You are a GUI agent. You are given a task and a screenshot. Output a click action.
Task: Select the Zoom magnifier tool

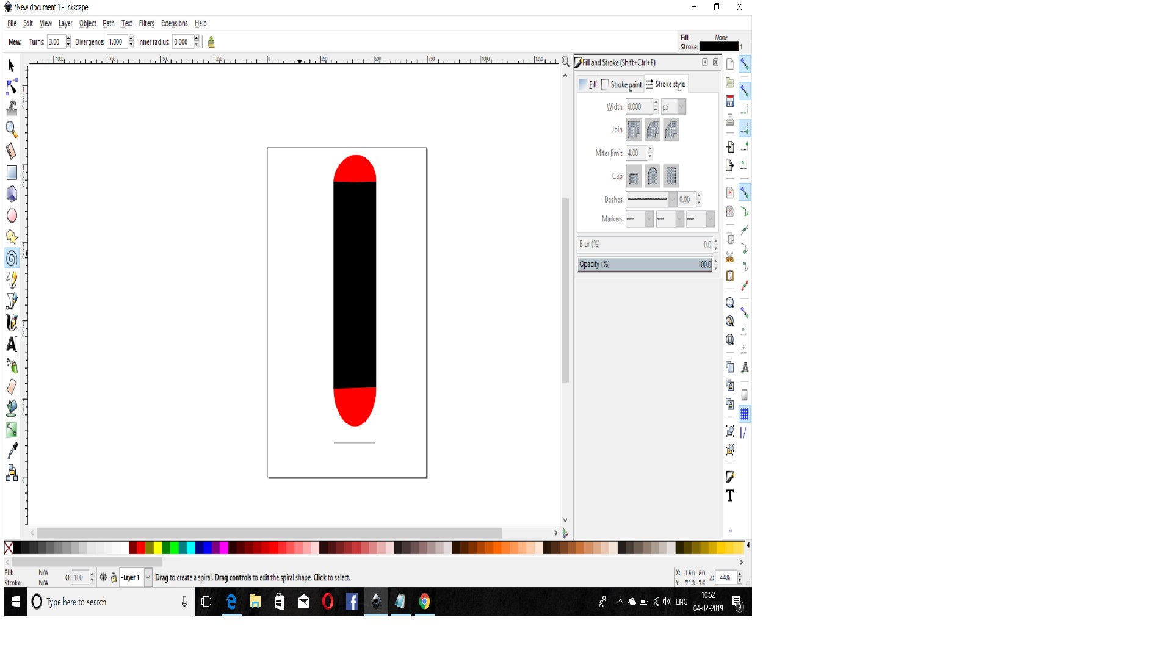click(12, 129)
